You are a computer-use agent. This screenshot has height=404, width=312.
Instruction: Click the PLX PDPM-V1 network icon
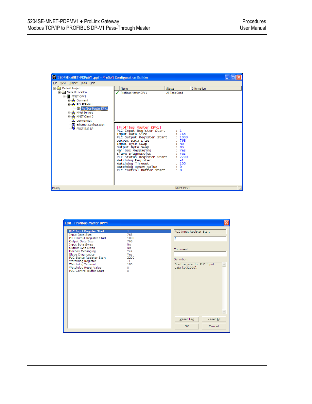point(74,105)
